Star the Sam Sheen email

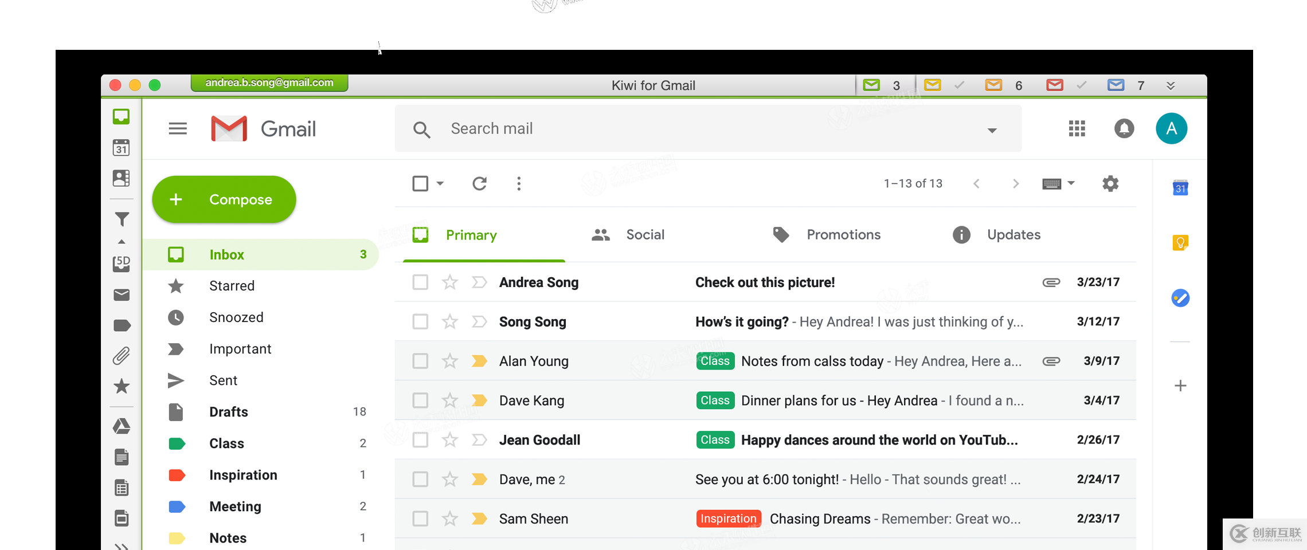(x=450, y=518)
